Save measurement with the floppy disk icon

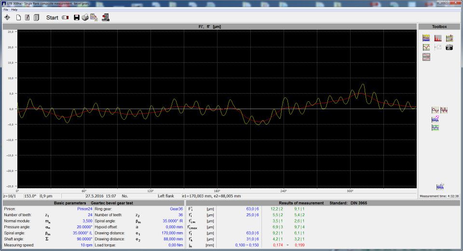(76, 17)
